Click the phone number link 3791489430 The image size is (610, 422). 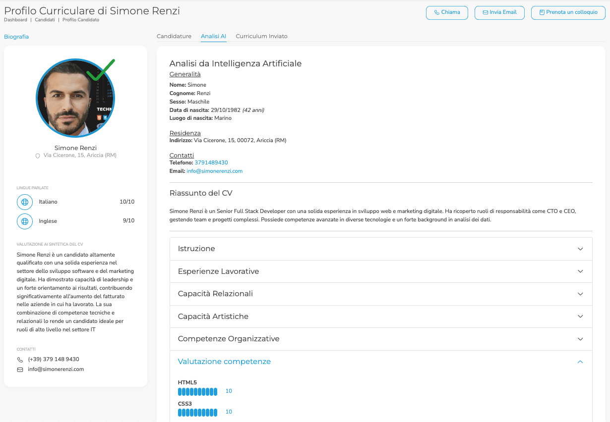pyautogui.click(x=212, y=162)
